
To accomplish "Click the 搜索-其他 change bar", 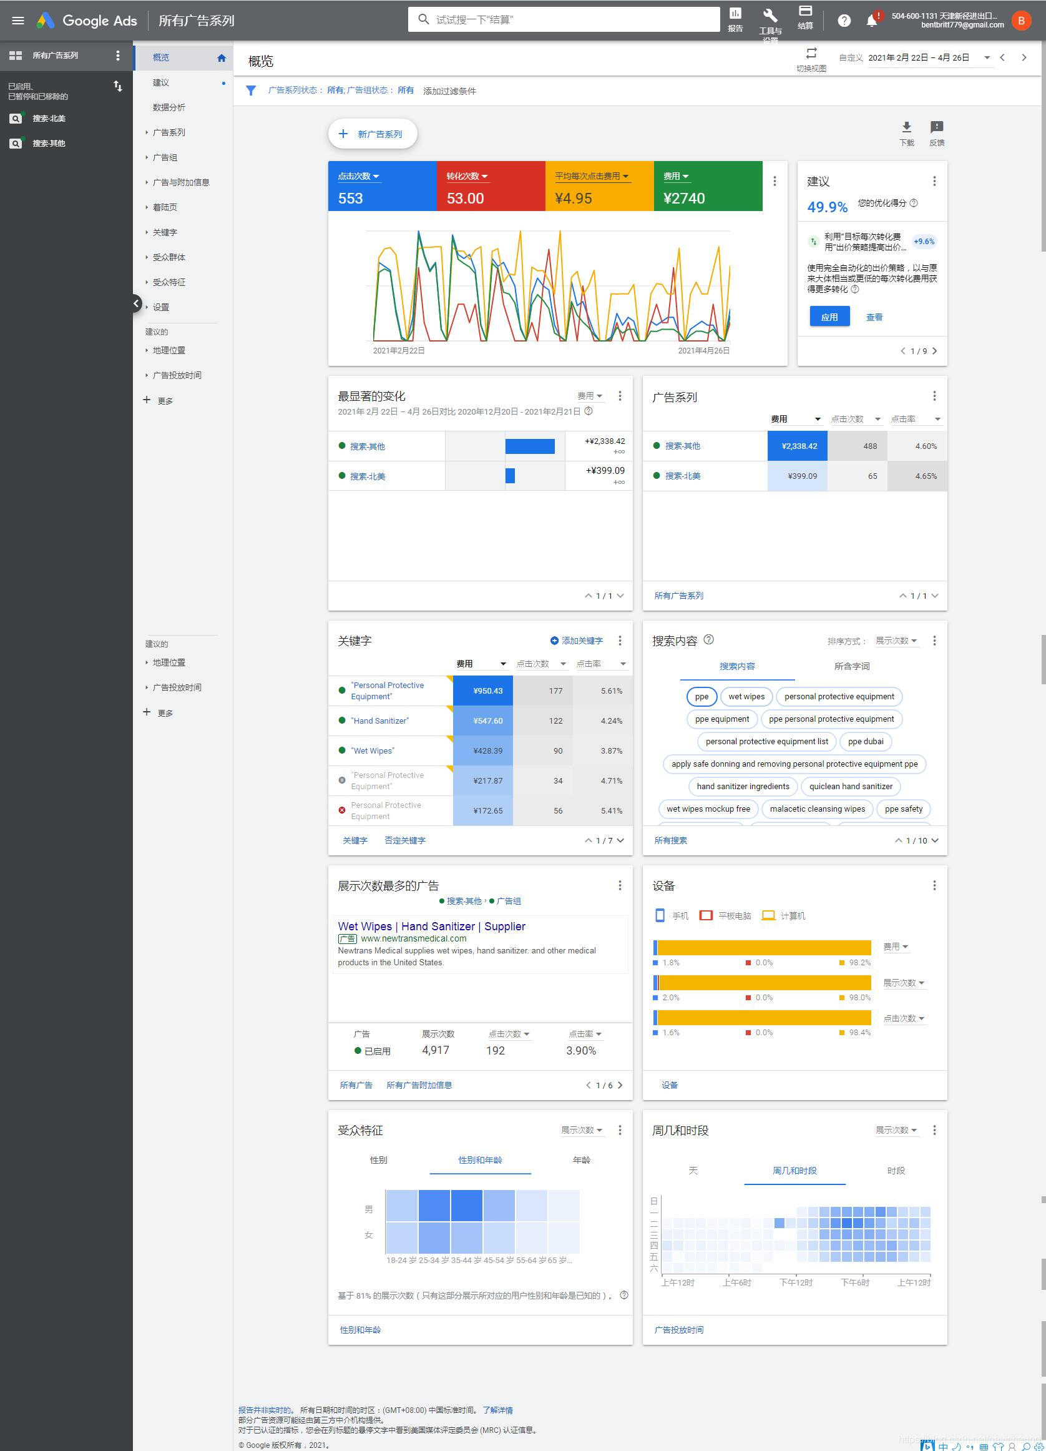I will 530,446.
